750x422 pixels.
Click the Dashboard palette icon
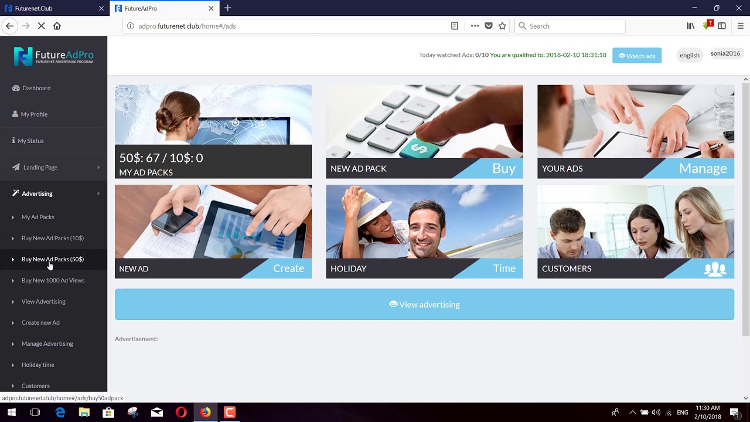point(16,88)
